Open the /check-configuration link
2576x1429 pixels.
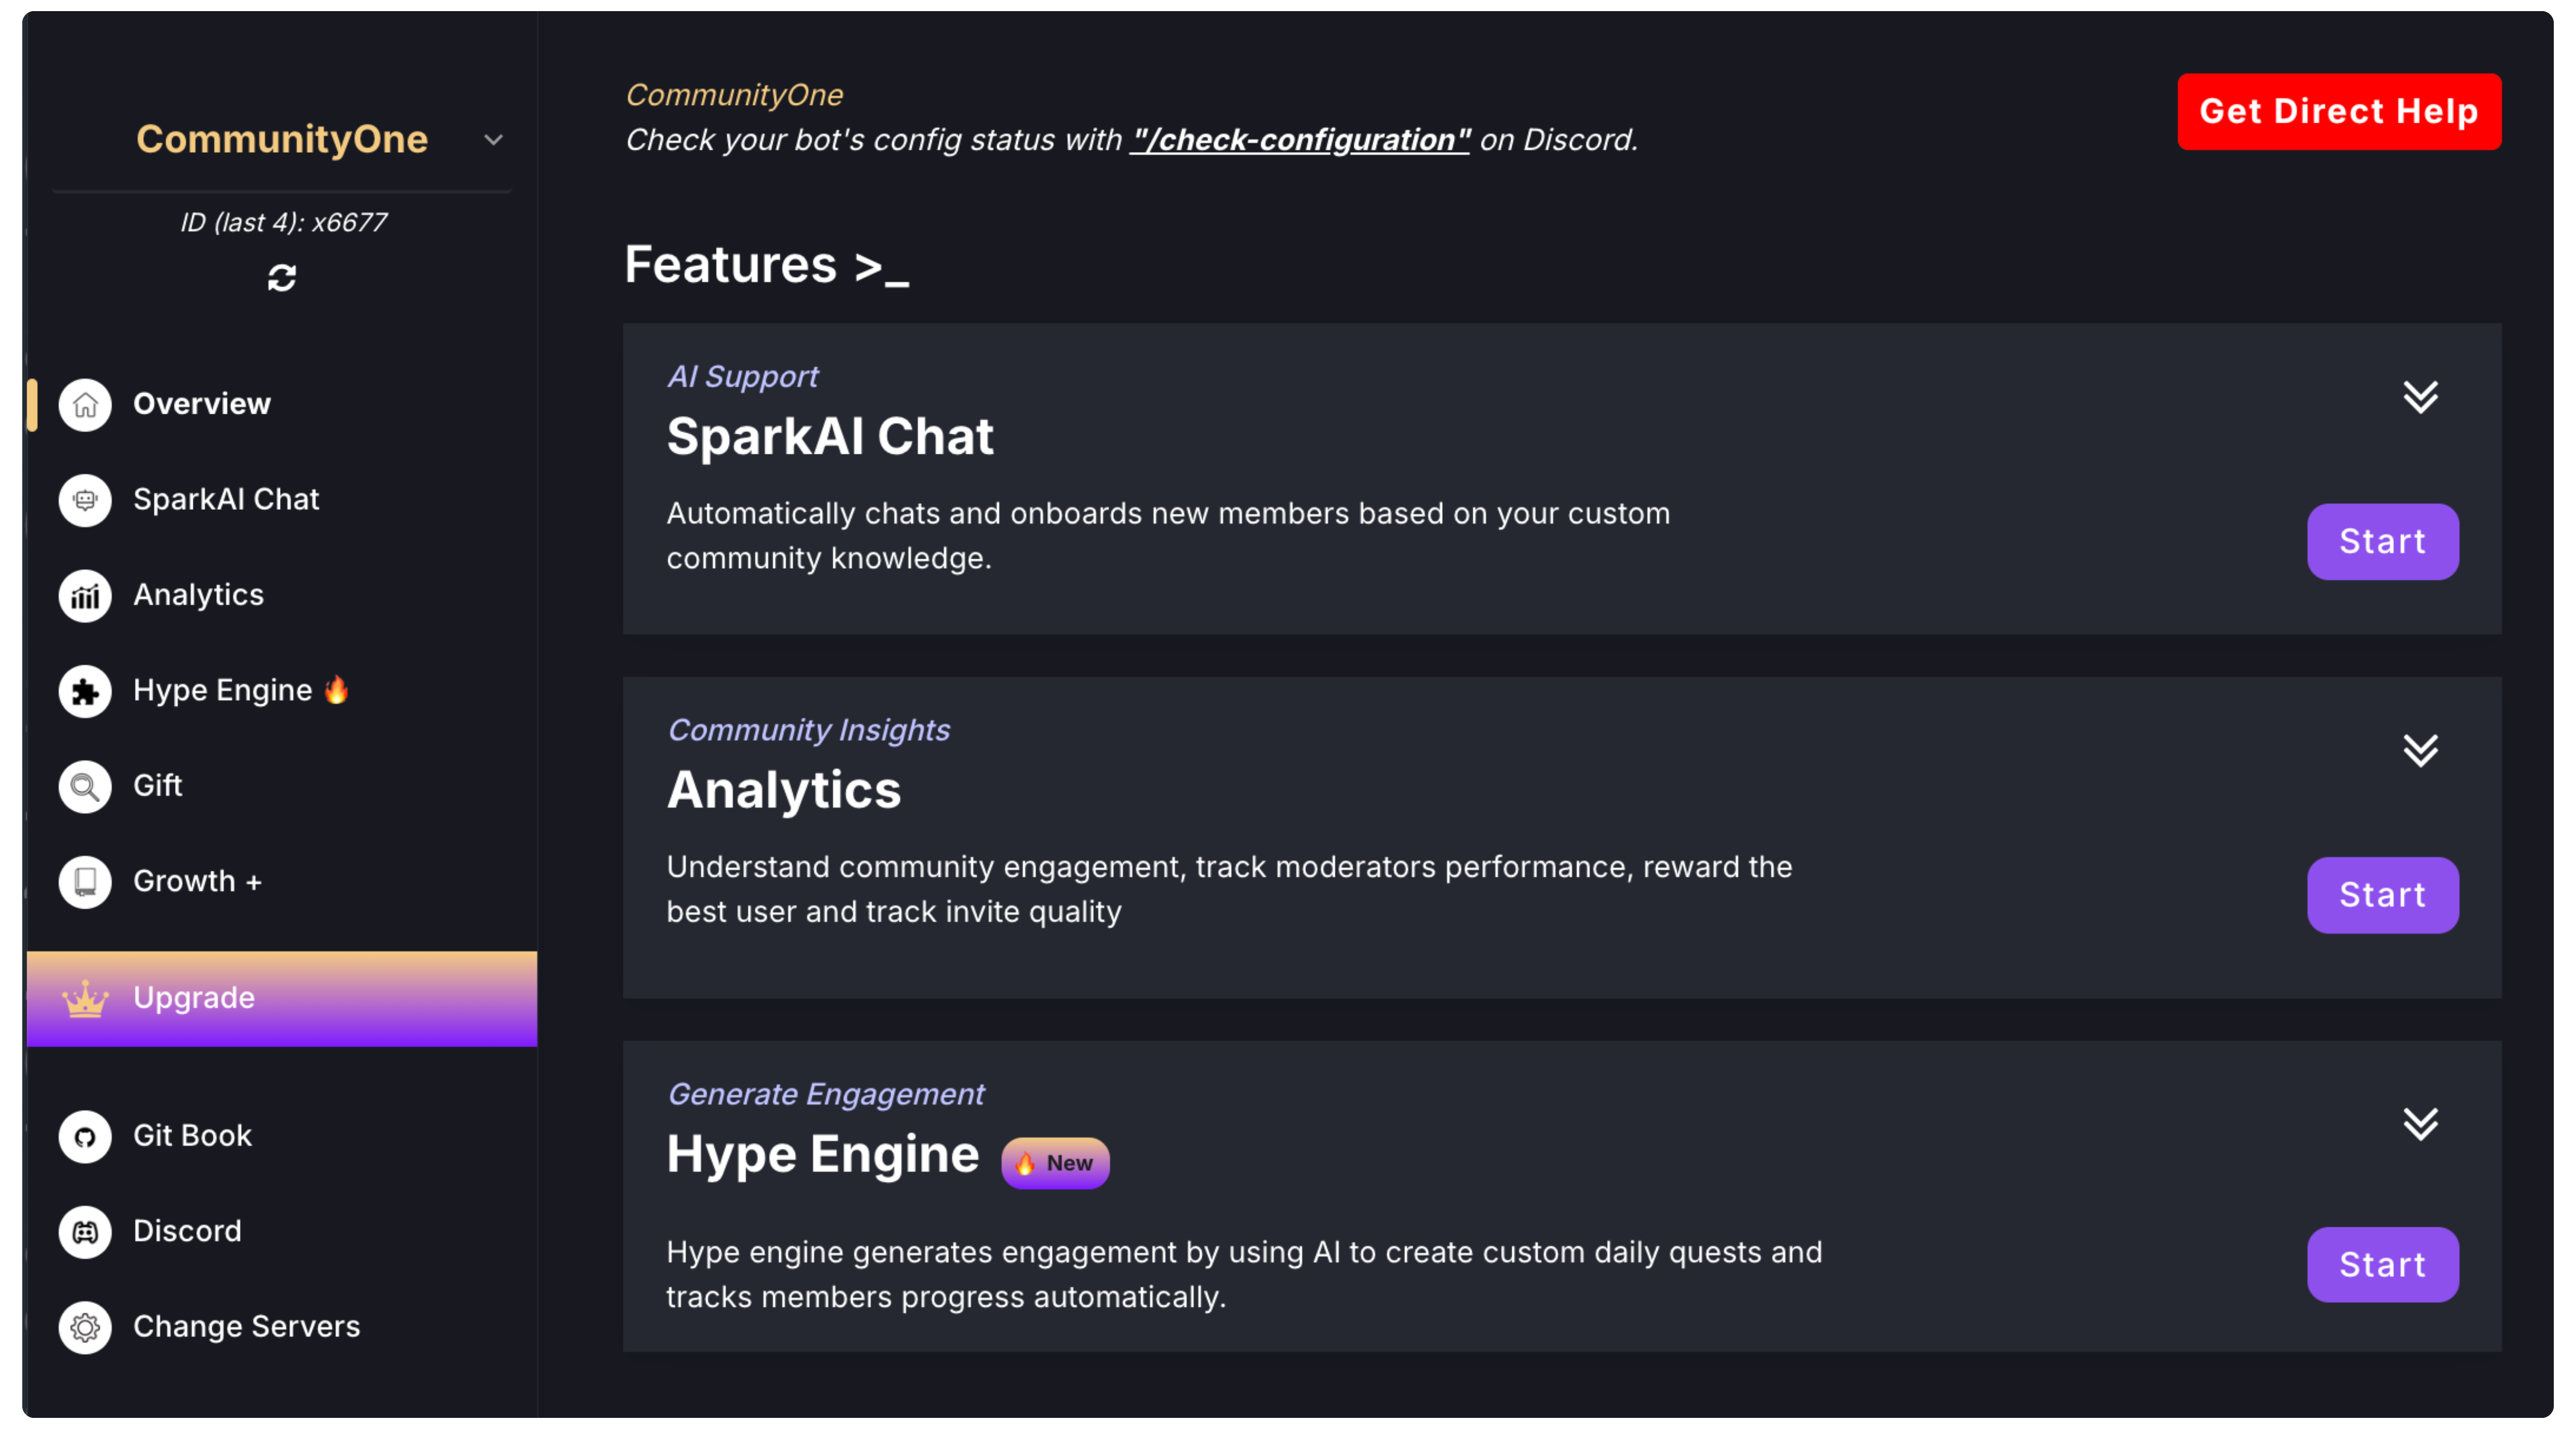click(1299, 140)
